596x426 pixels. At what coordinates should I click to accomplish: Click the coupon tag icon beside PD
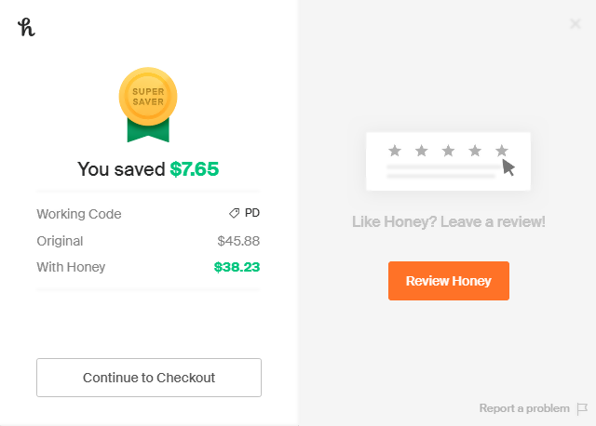tap(235, 213)
